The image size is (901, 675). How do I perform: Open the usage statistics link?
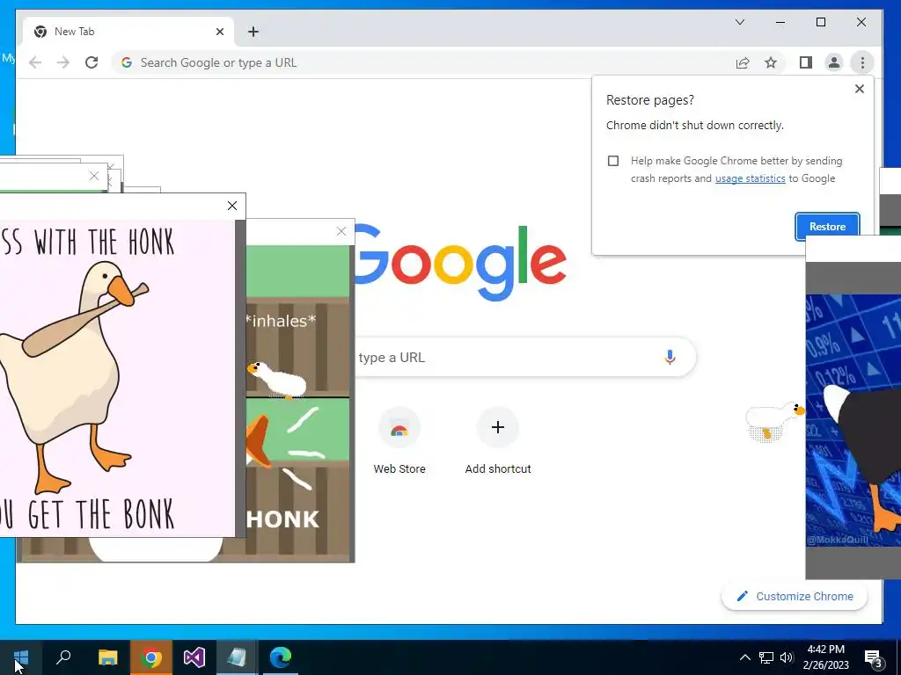(750, 178)
